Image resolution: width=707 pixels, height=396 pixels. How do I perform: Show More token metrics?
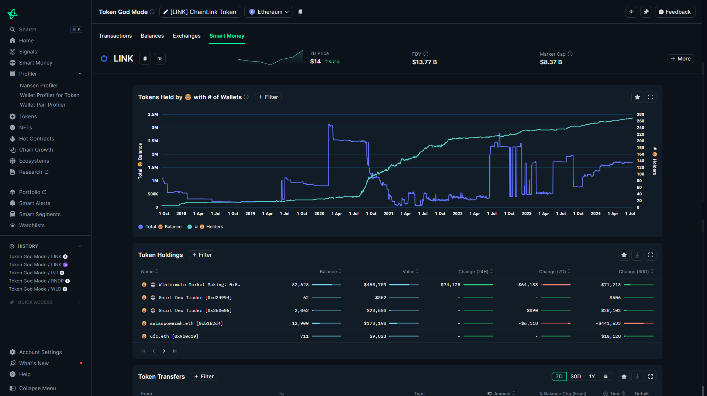pyautogui.click(x=680, y=59)
